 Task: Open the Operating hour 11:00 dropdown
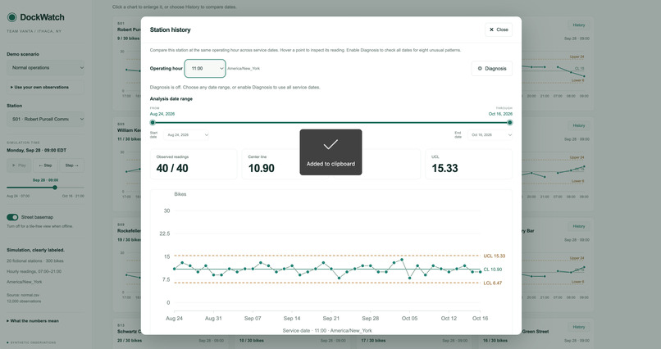(x=205, y=69)
